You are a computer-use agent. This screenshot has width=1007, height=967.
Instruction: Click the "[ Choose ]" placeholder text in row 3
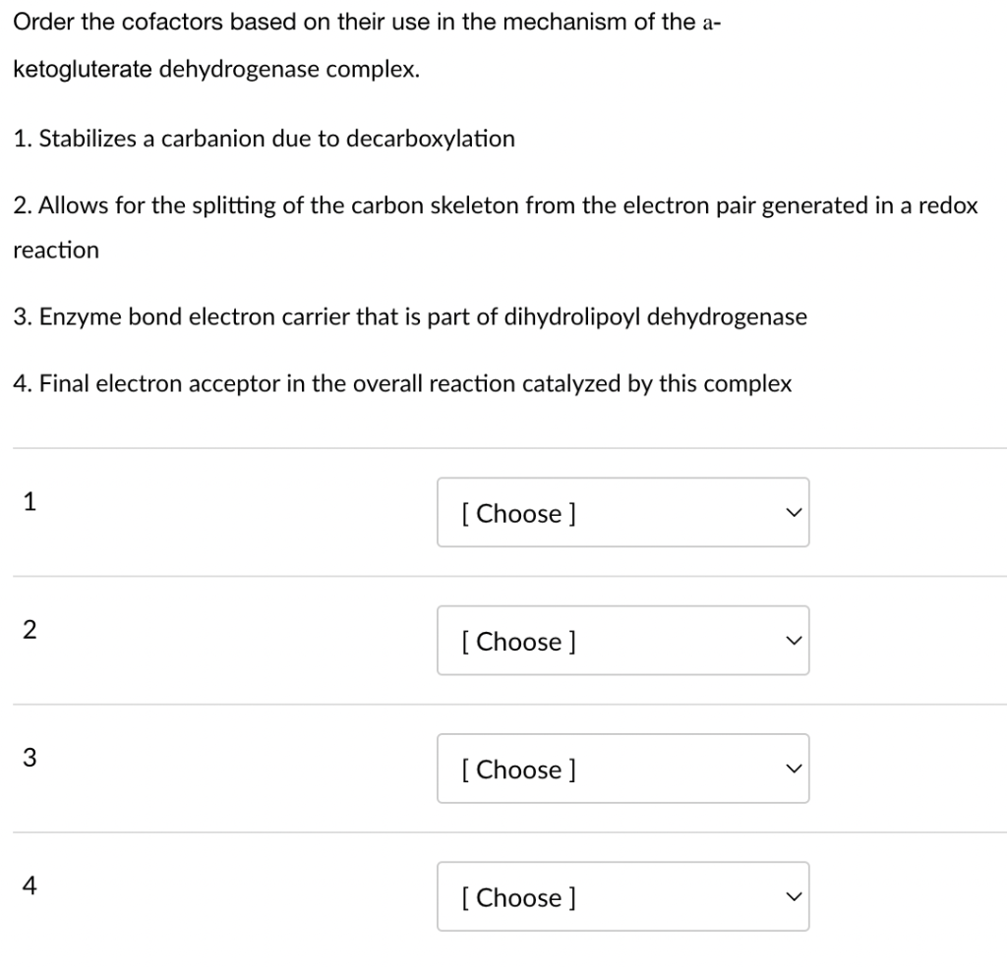(x=518, y=769)
